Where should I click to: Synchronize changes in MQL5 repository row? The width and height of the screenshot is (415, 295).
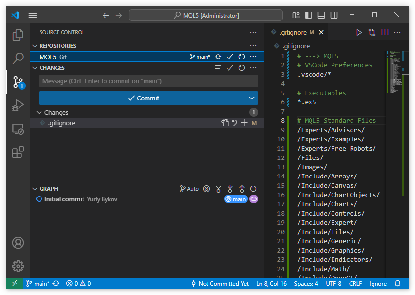(218, 57)
